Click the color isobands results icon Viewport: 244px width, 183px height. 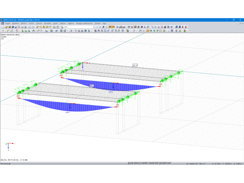tap(151, 30)
